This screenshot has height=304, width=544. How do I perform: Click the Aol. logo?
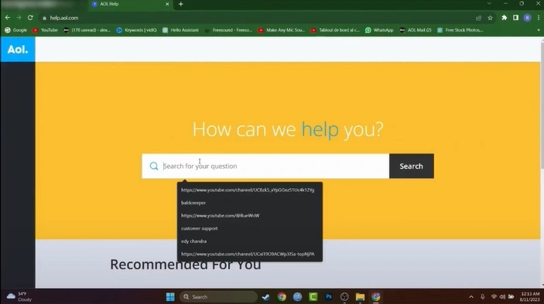[18, 50]
